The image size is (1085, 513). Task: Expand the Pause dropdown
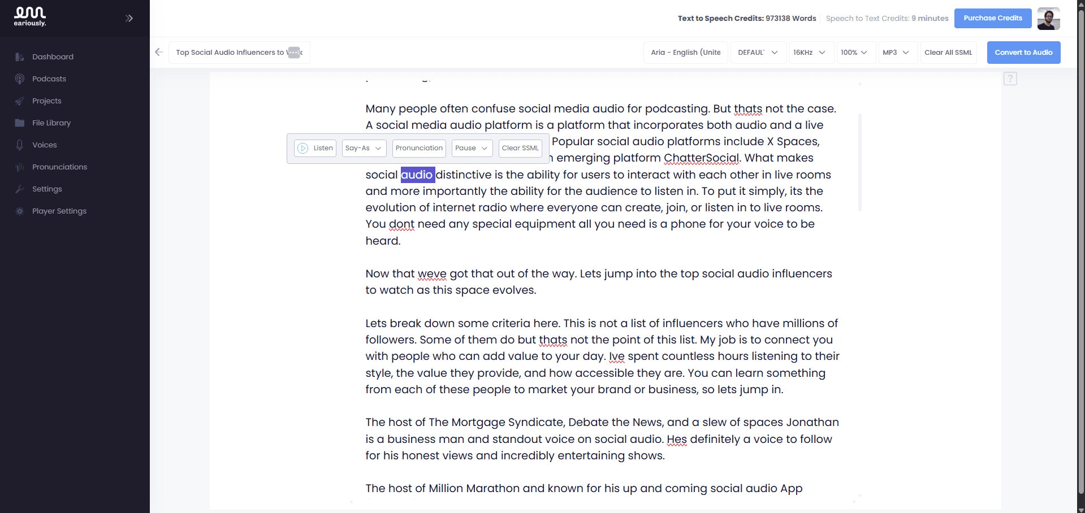pos(472,148)
